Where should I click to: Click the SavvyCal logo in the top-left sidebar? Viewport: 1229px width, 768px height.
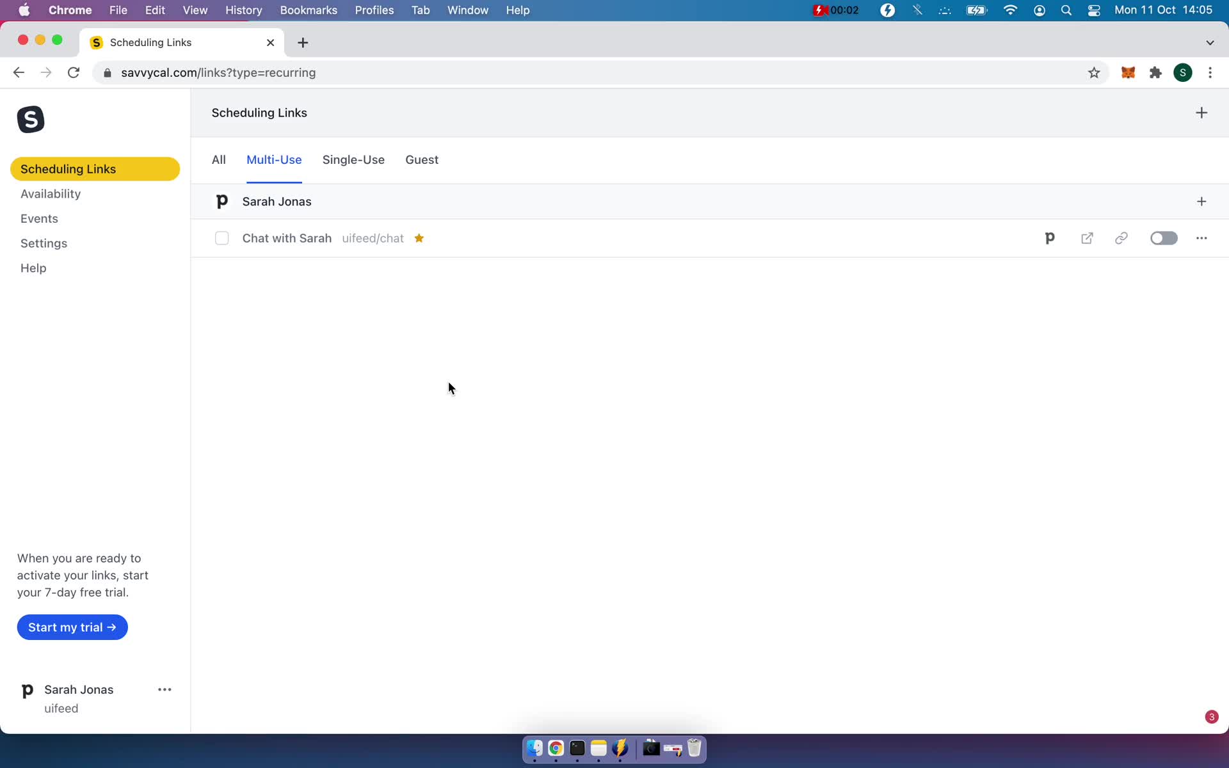pos(31,120)
